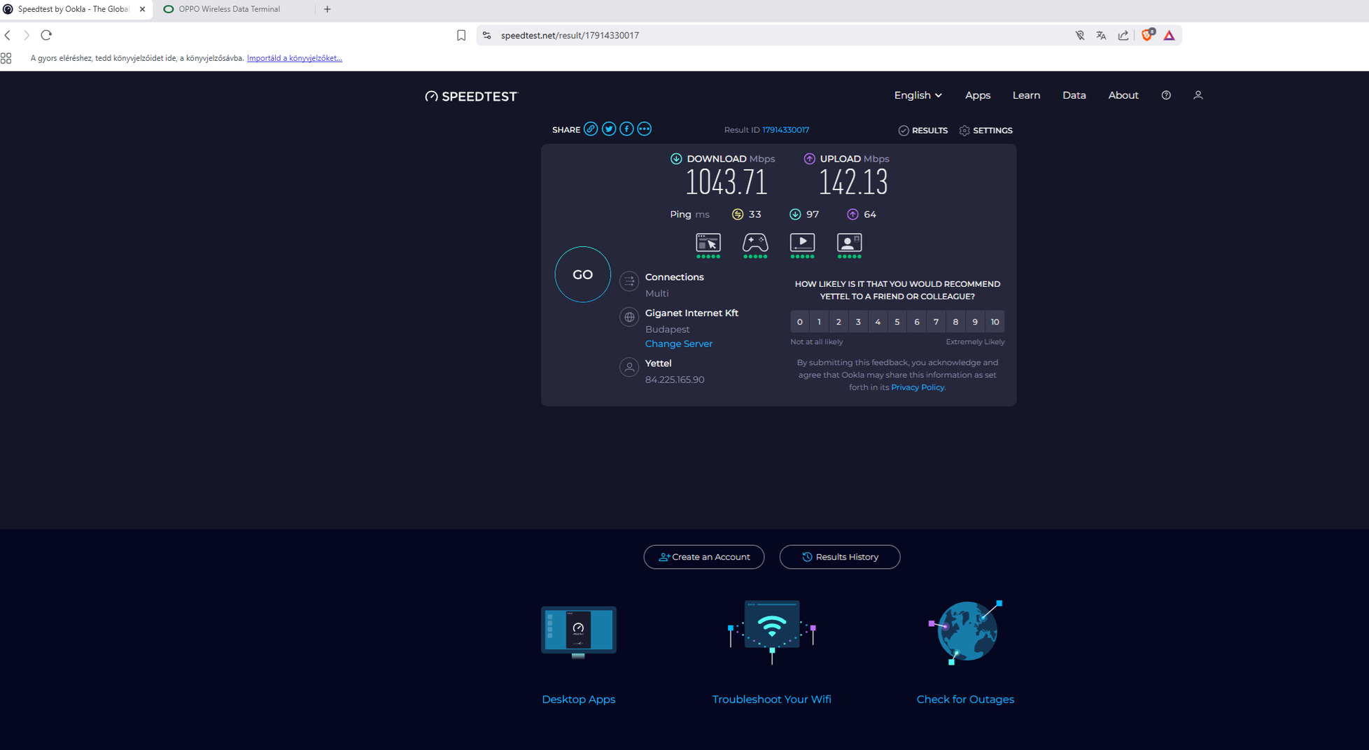Click the server globe icon

tap(629, 317)
